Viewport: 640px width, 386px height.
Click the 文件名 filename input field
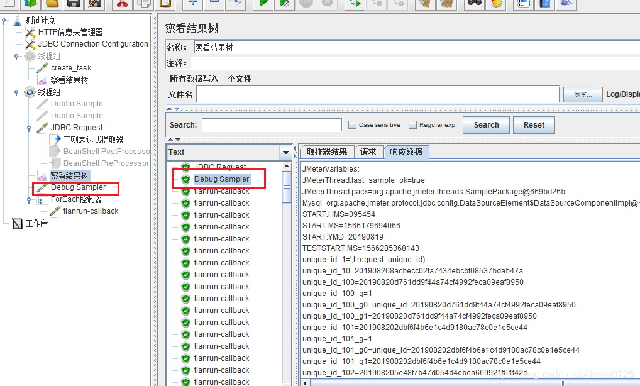tap(378, 94)
